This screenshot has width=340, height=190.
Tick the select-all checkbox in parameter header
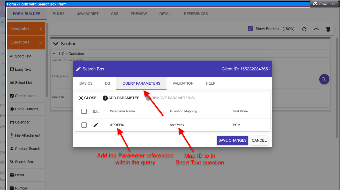84,111
